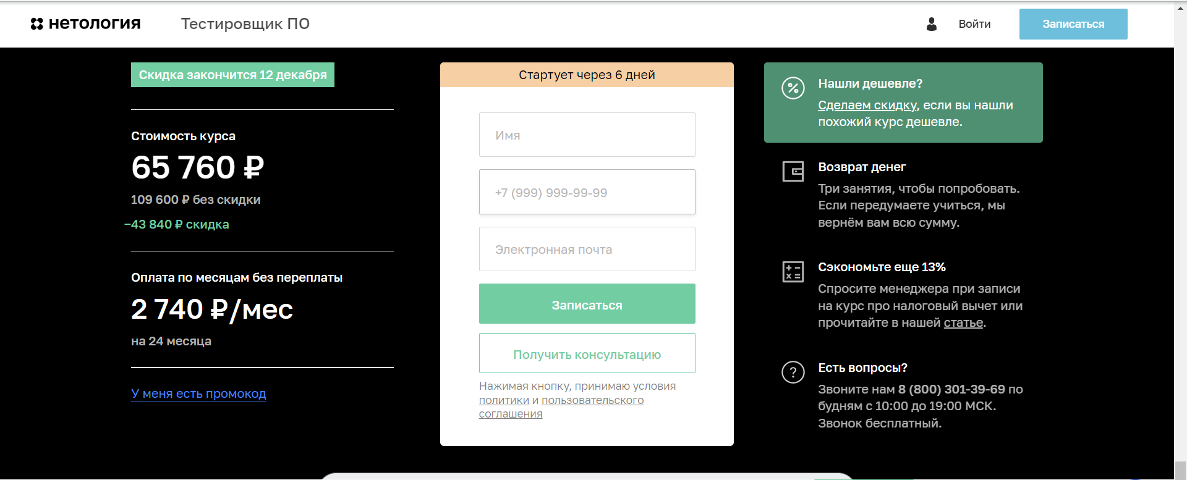Click Получить консультацию button
Screen dimensions: 1187x480
tap(587, 353)
